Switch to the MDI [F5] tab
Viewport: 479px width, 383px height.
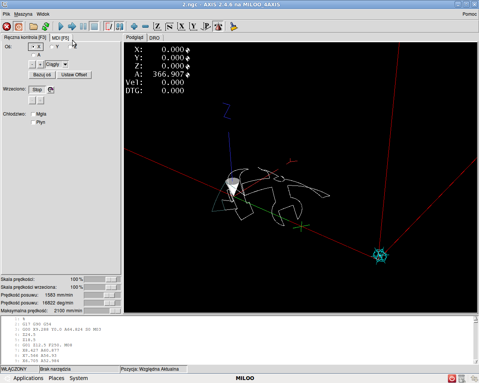60,38
